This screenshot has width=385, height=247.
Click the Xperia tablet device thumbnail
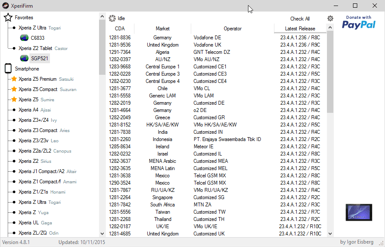point(359,212)
